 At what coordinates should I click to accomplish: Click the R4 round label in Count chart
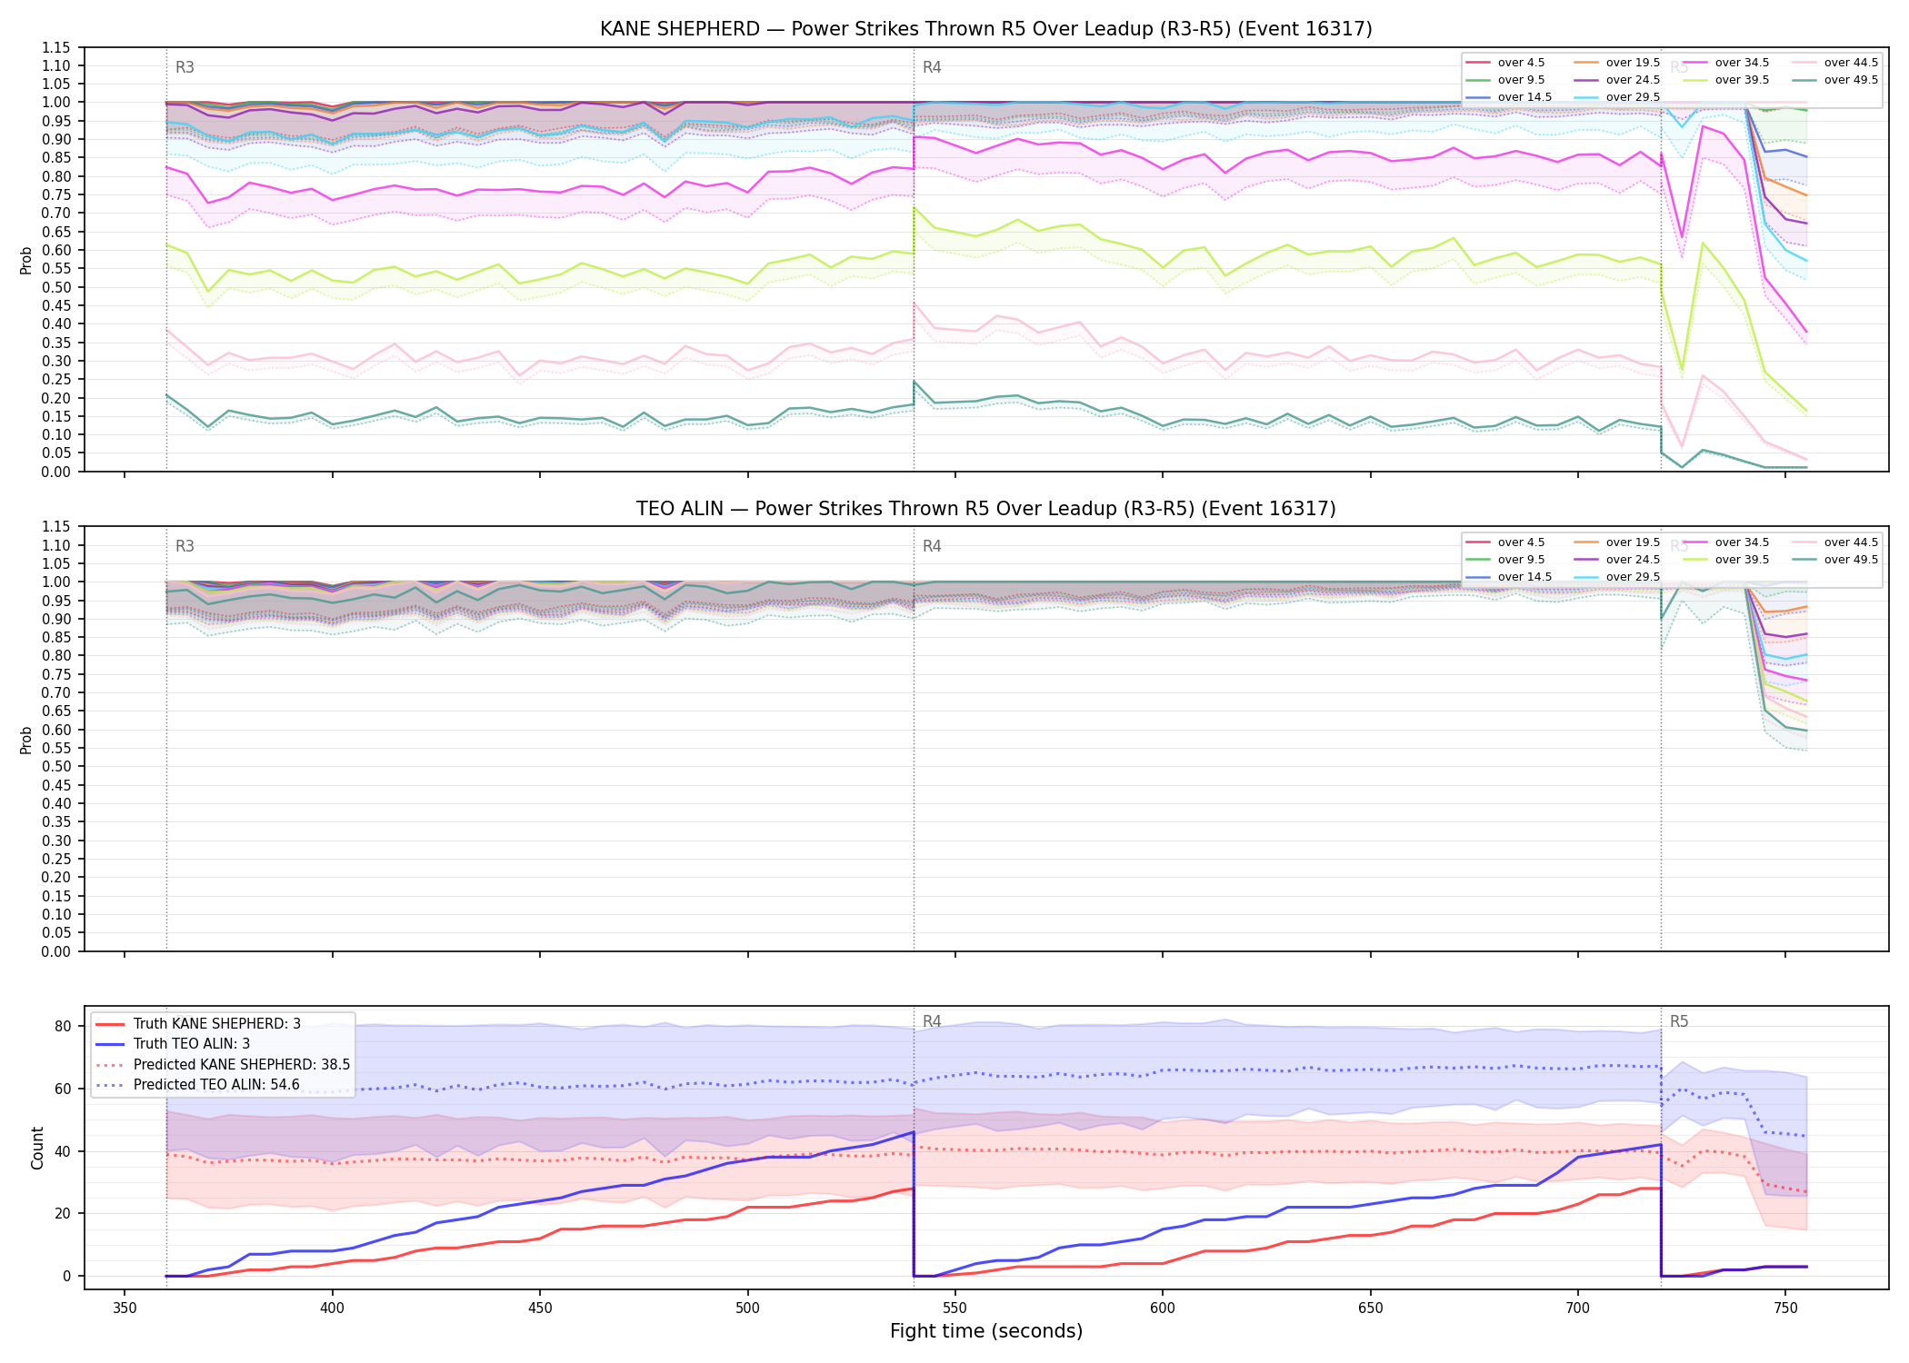[x=932, y=1021]
